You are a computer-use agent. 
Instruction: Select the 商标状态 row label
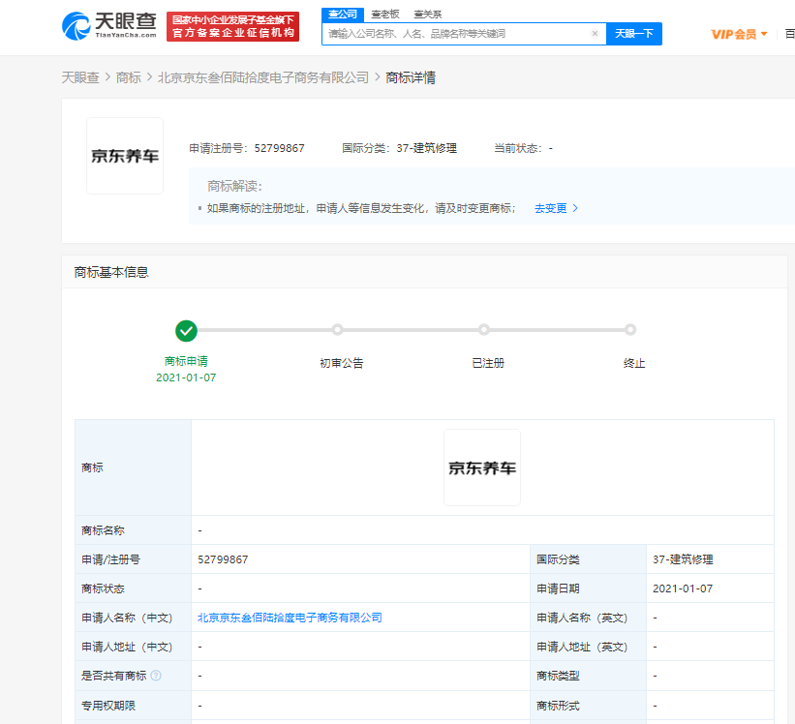point(103,588)
